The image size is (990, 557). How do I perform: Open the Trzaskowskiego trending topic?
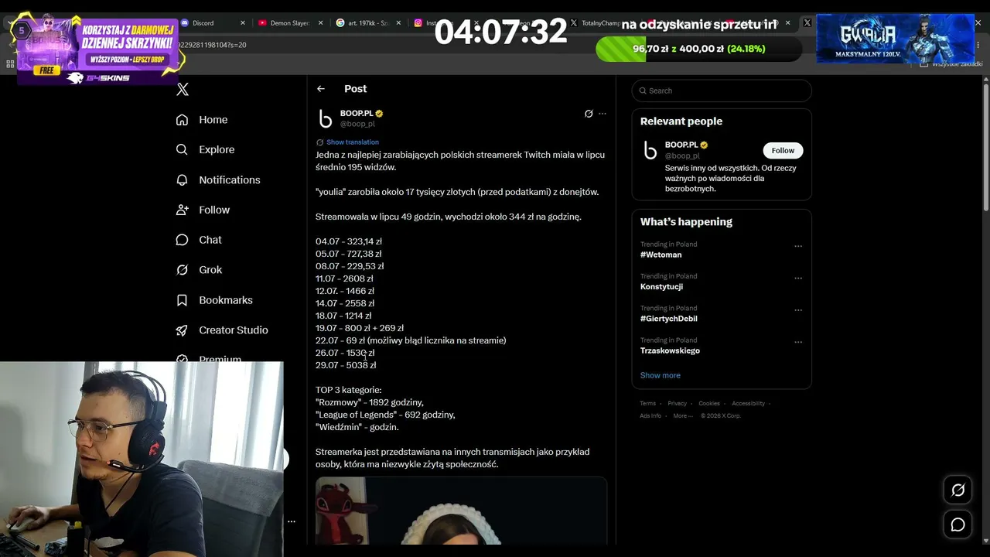pos(670,350)
